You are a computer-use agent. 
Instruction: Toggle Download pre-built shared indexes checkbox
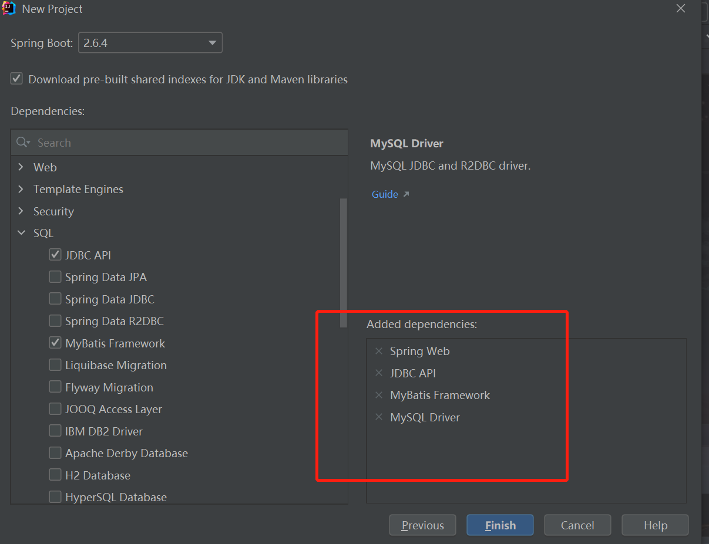(x=16, y=79)
